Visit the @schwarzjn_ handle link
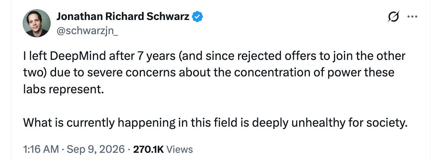This screenshot has width=440, height=162. pyautogui.click(x=87, y=31)
